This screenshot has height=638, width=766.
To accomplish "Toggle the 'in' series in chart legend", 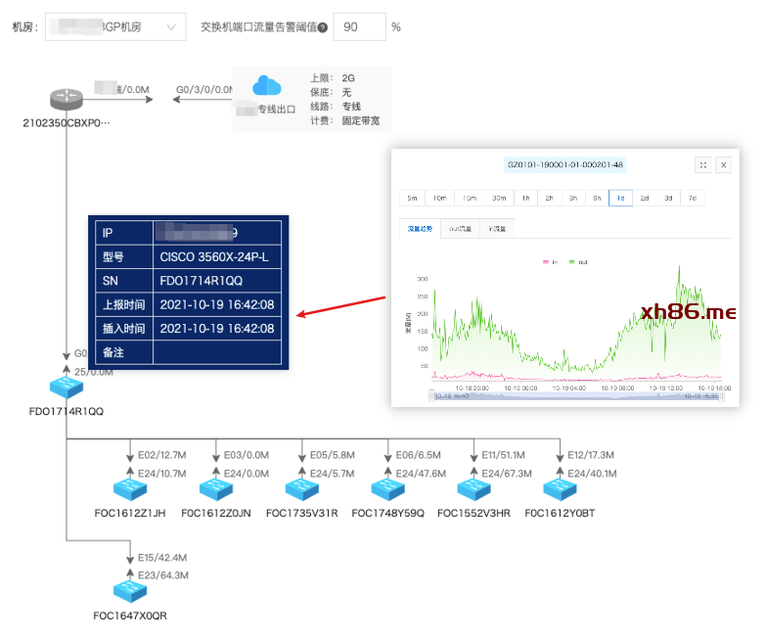I will click(x=550, y=262).
